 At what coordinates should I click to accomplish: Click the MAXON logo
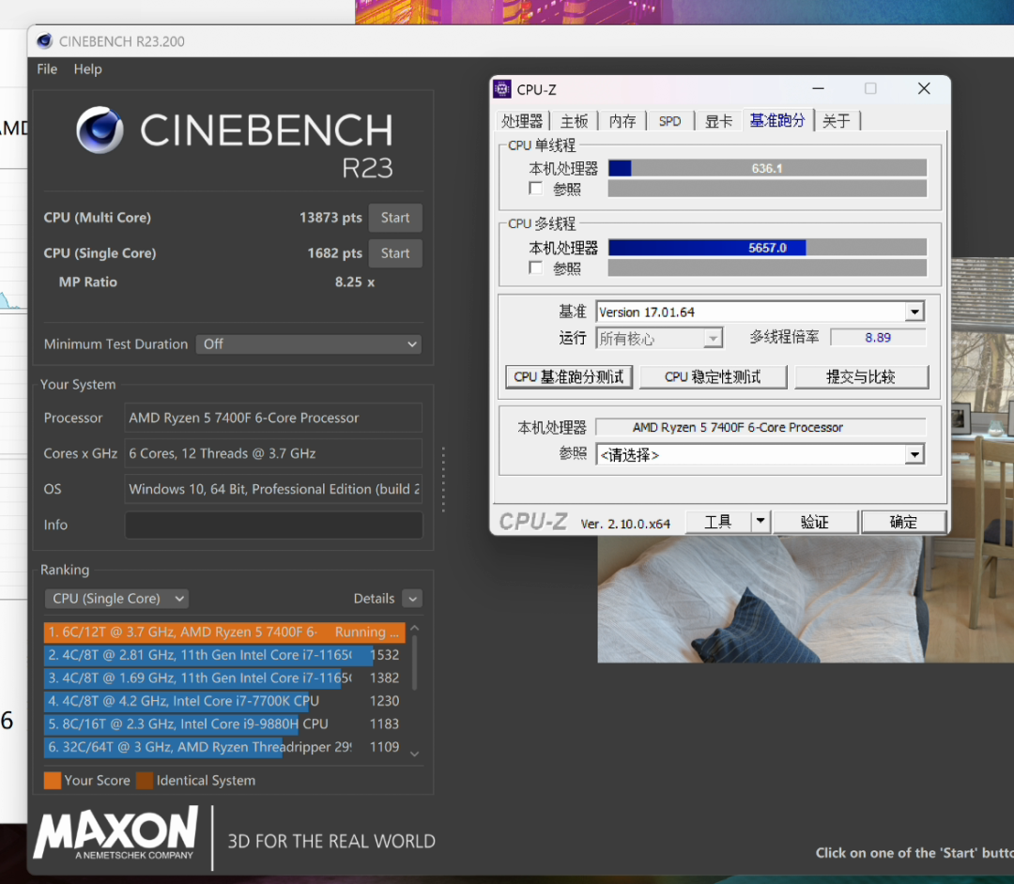[116, 832]
